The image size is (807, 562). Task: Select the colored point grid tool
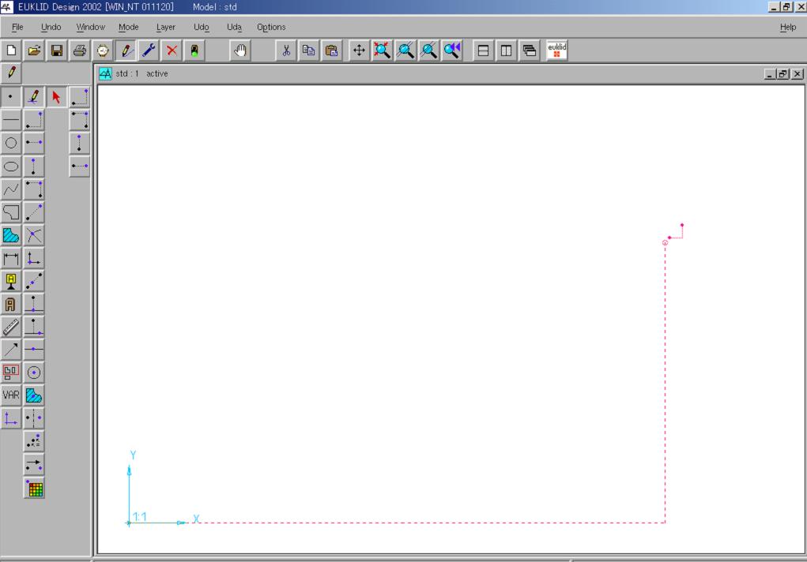point(34,488)
